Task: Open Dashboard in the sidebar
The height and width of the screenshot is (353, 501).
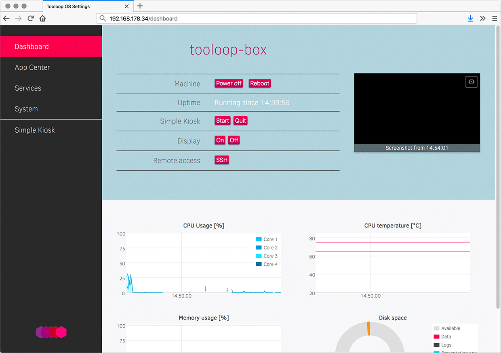Action: [51, 46]
